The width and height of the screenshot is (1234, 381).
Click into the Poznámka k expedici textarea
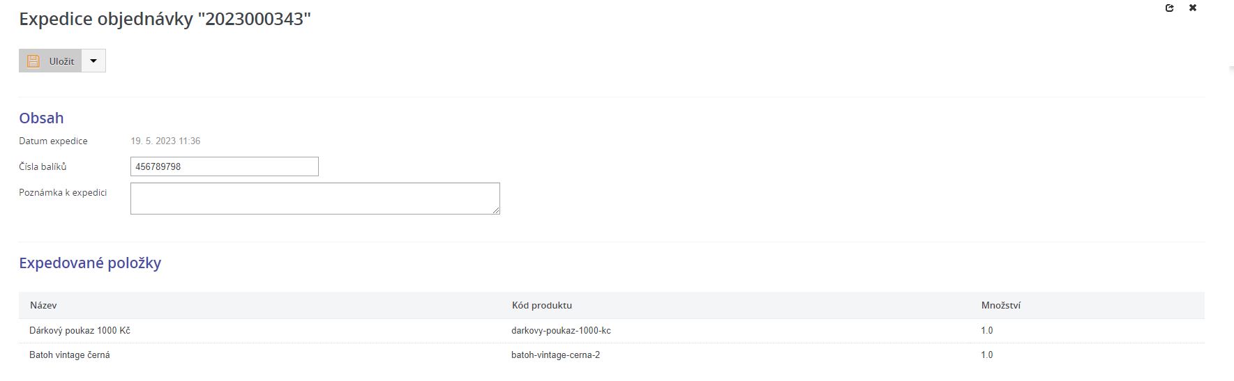click(x=315, y=199)
